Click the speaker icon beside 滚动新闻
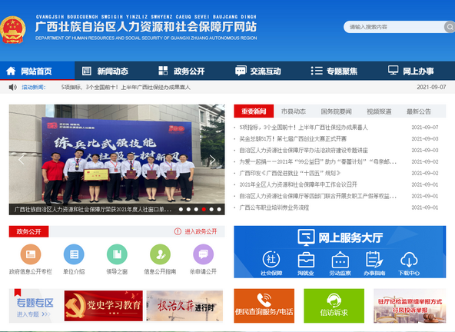This screenshot has width=455, height=332. [12, 87]
